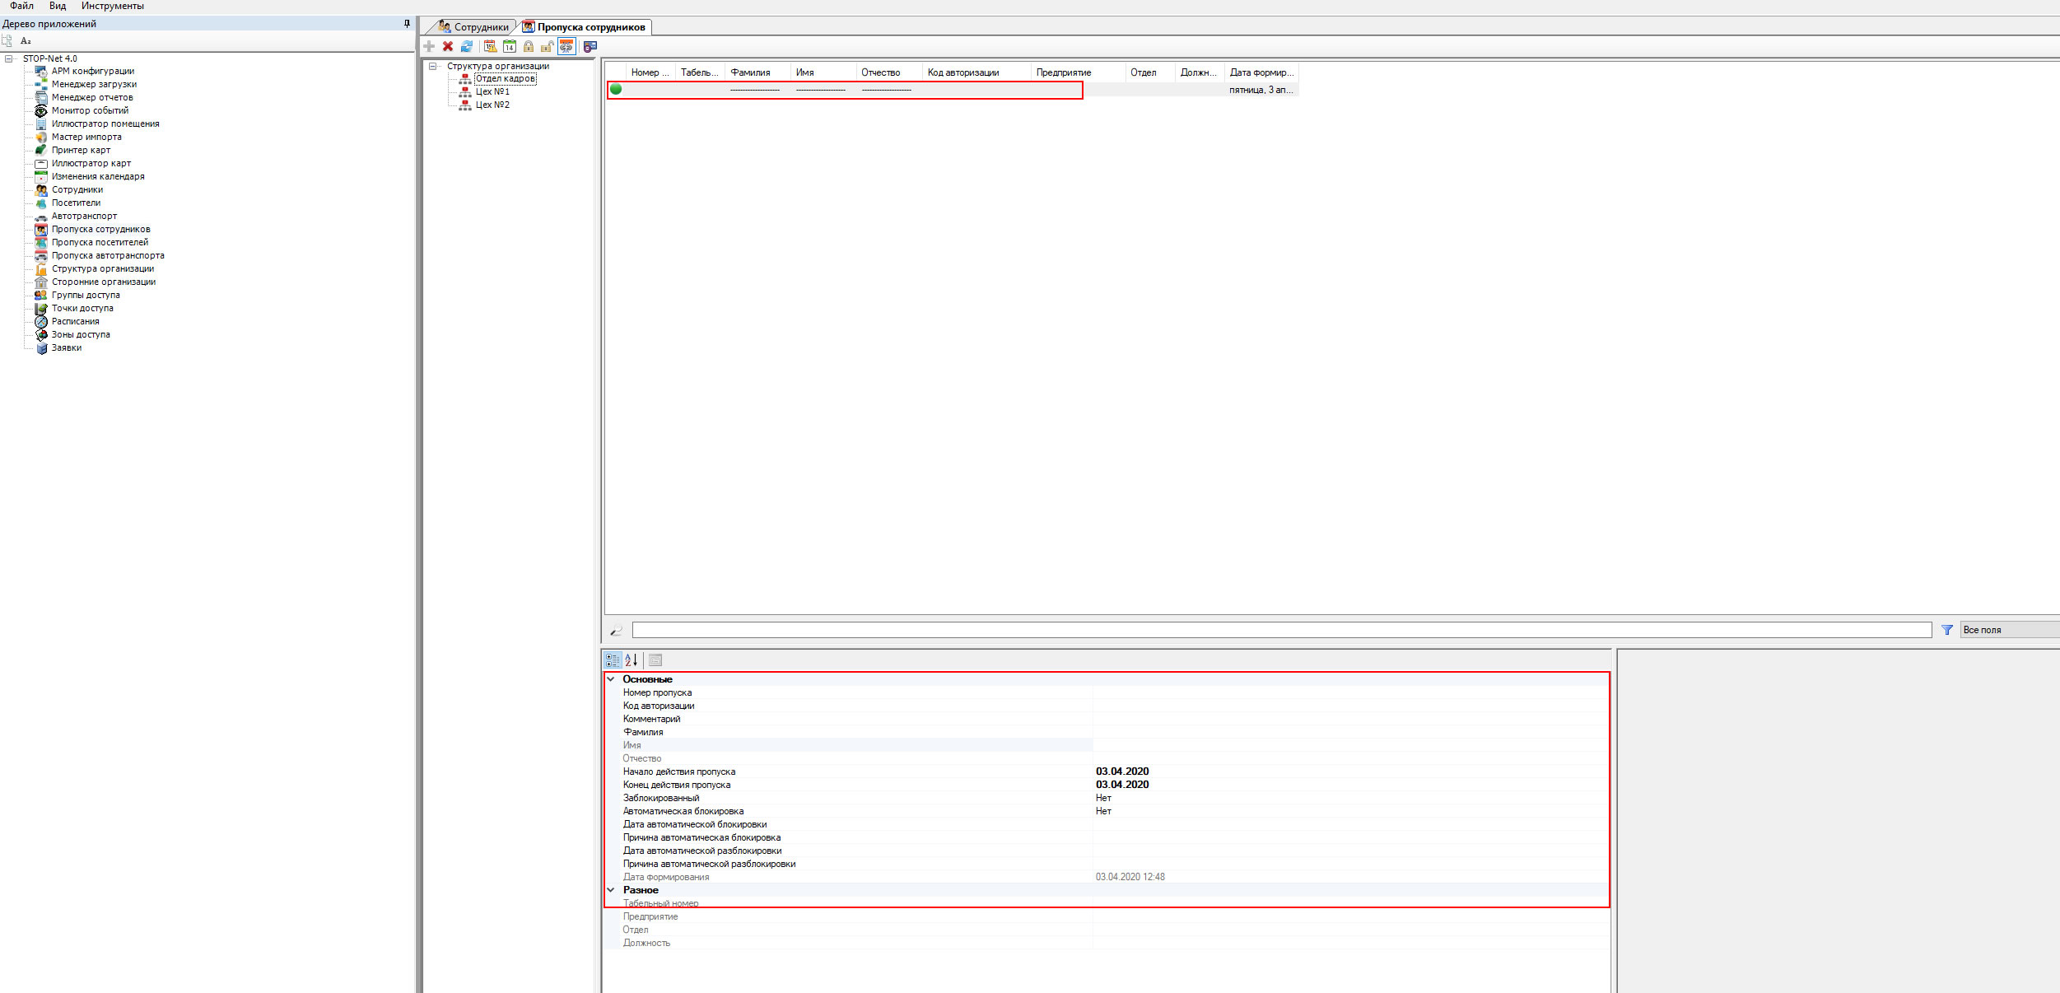Click the funnel filter icon

tap(1947, 630)
